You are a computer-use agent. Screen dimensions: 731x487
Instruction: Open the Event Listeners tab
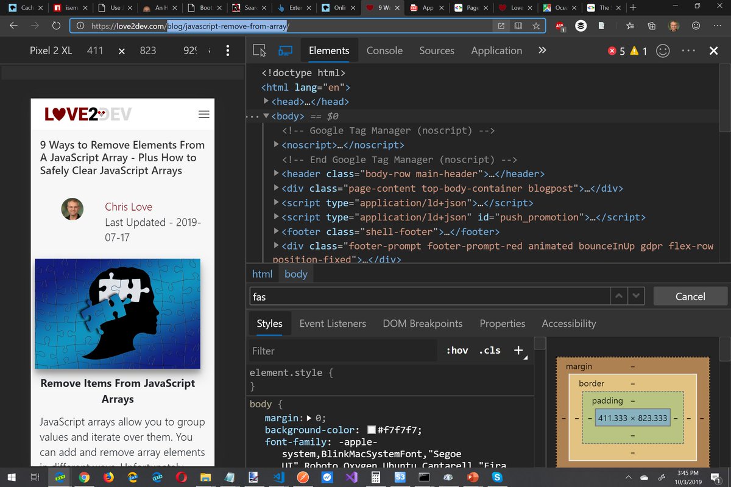(x=333, y=323)
